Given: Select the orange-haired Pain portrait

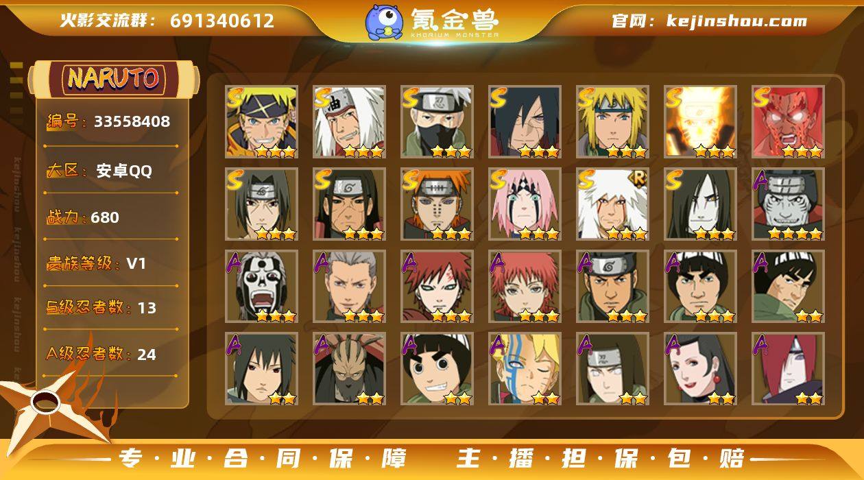Looking at the screenshot, I should (x=437, y=204).
